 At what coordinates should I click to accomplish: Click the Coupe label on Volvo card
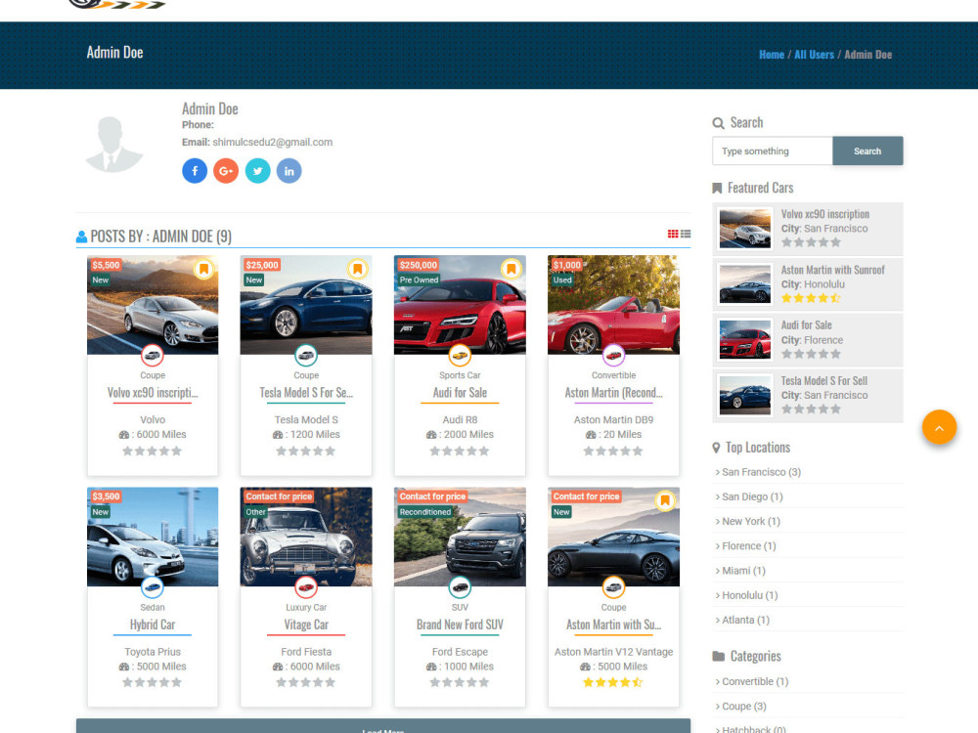pos(153,375)
